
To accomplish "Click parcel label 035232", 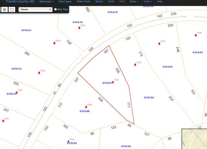I will 16,69.
